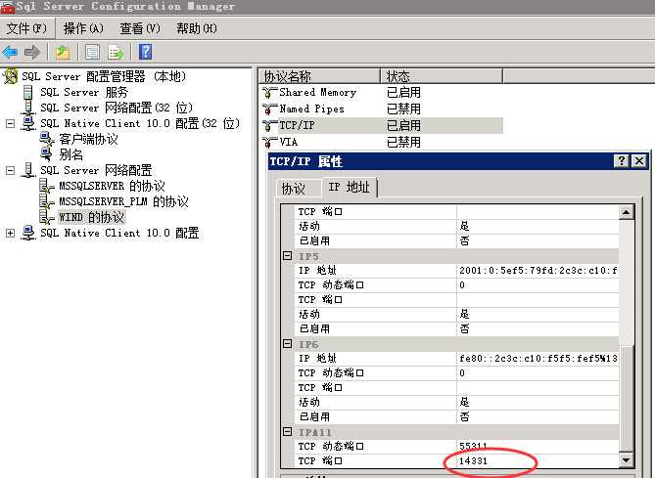Click the IP6 已启用 value 否

click(538, 416)
